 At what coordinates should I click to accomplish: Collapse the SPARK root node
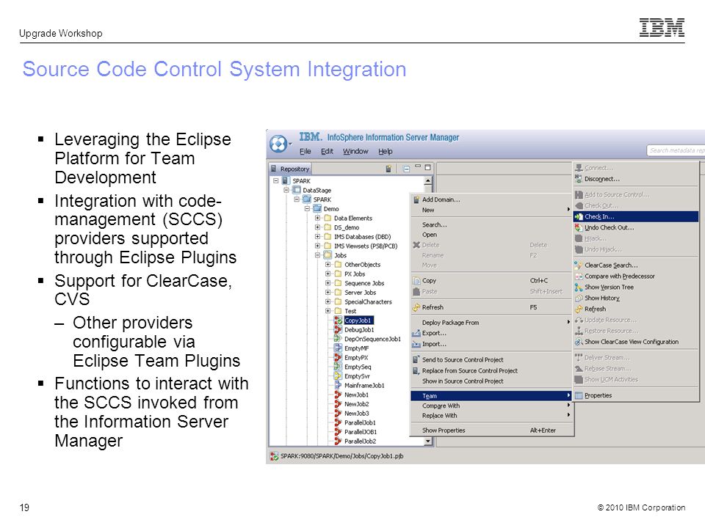tap(275, 180)
